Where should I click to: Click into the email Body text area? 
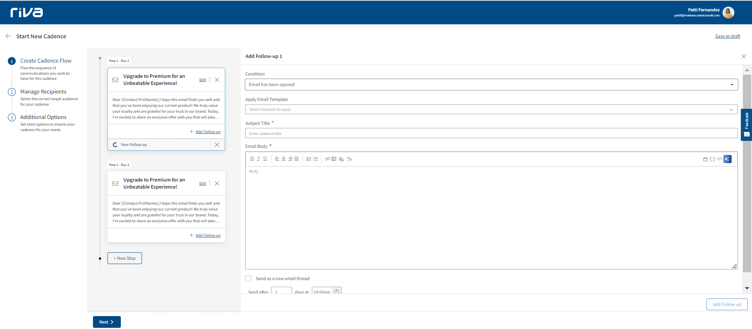[492, 218]
